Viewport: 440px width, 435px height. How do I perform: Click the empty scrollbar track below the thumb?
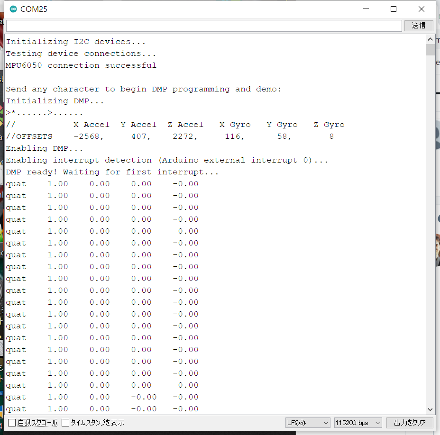[430, 237]
